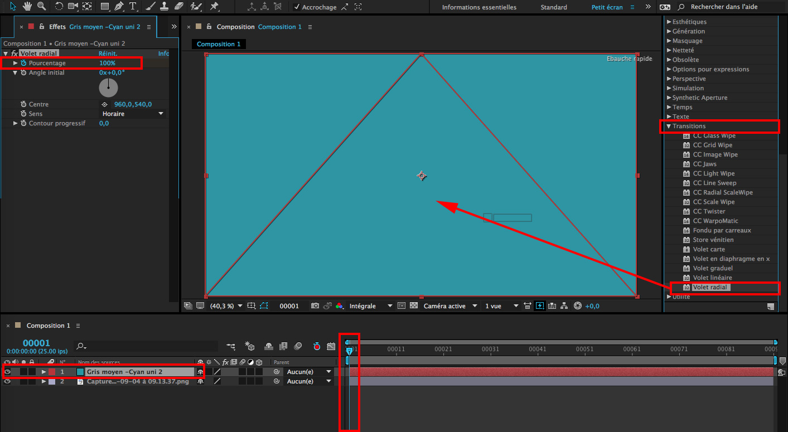Click the Draft 3D icon in timeline
788x432 pixels.
(250, 346)
